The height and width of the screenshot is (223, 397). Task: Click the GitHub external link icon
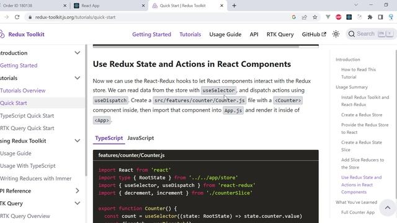coord(324,34)
